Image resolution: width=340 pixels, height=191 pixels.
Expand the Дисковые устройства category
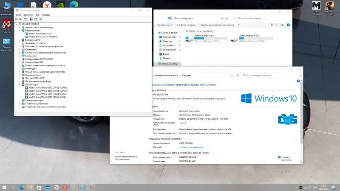click(x=20, y=43)
